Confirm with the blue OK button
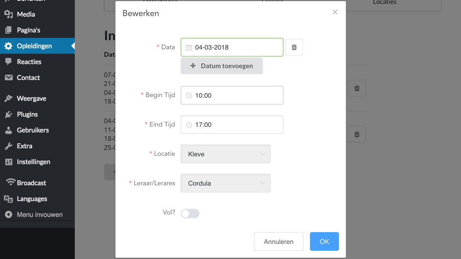Viewport: 461px width, 259px height. pos(324,241)
